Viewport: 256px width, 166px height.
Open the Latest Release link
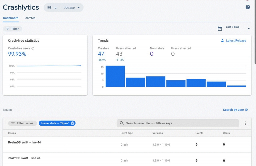[x=236, y=41]
